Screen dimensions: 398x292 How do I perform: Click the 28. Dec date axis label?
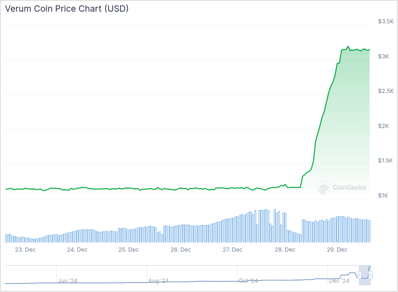pos(285,249)
